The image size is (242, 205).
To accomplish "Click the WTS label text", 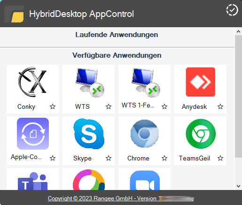I will coord(82,106).
